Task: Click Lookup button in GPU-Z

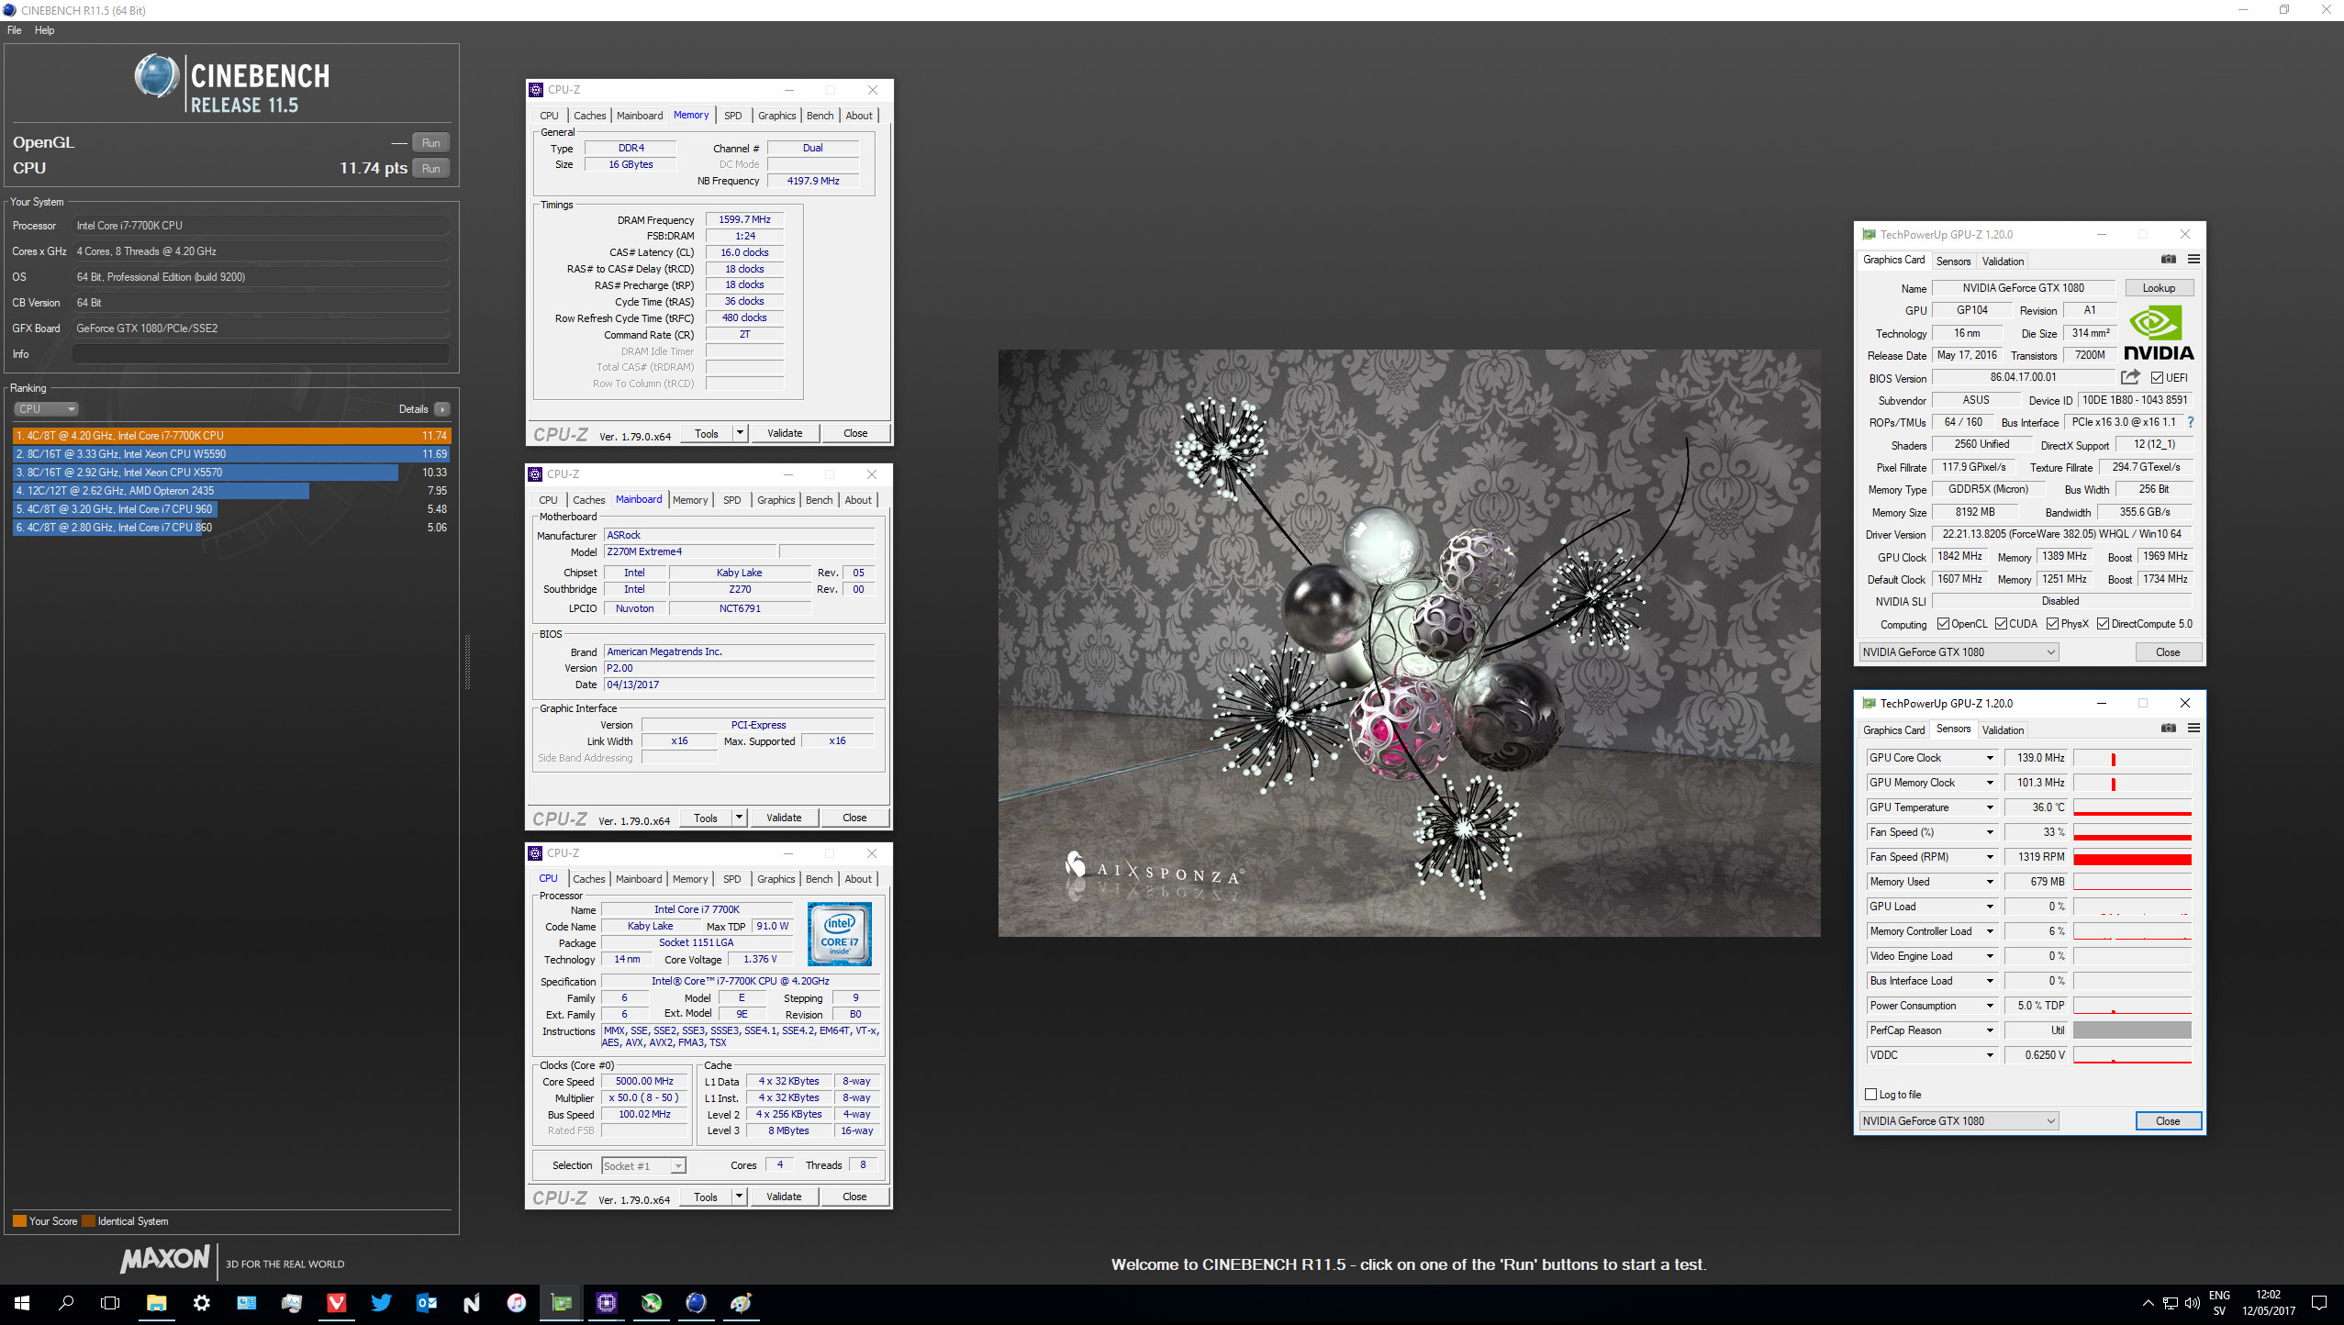Action: (x=2159, y=288)
